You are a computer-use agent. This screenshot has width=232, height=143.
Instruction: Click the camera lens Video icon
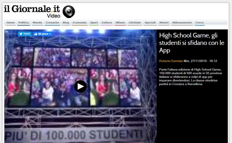(69, 12)
